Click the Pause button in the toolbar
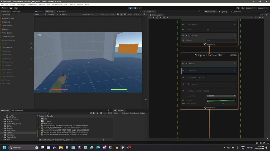The height and width of the screenshot is (151, 270). [x=135, y=8]
